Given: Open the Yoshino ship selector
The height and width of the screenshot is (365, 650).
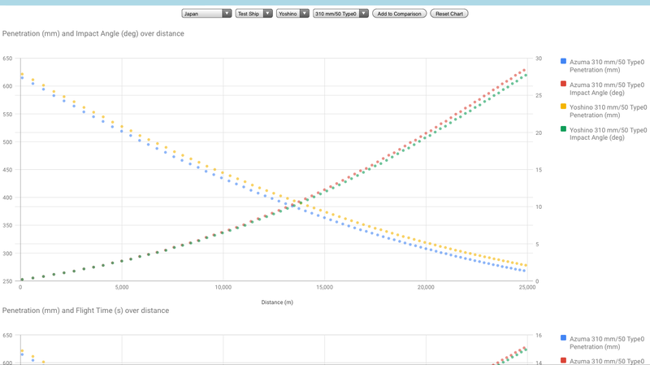Looking at the screenshot, I should (292, 14).
